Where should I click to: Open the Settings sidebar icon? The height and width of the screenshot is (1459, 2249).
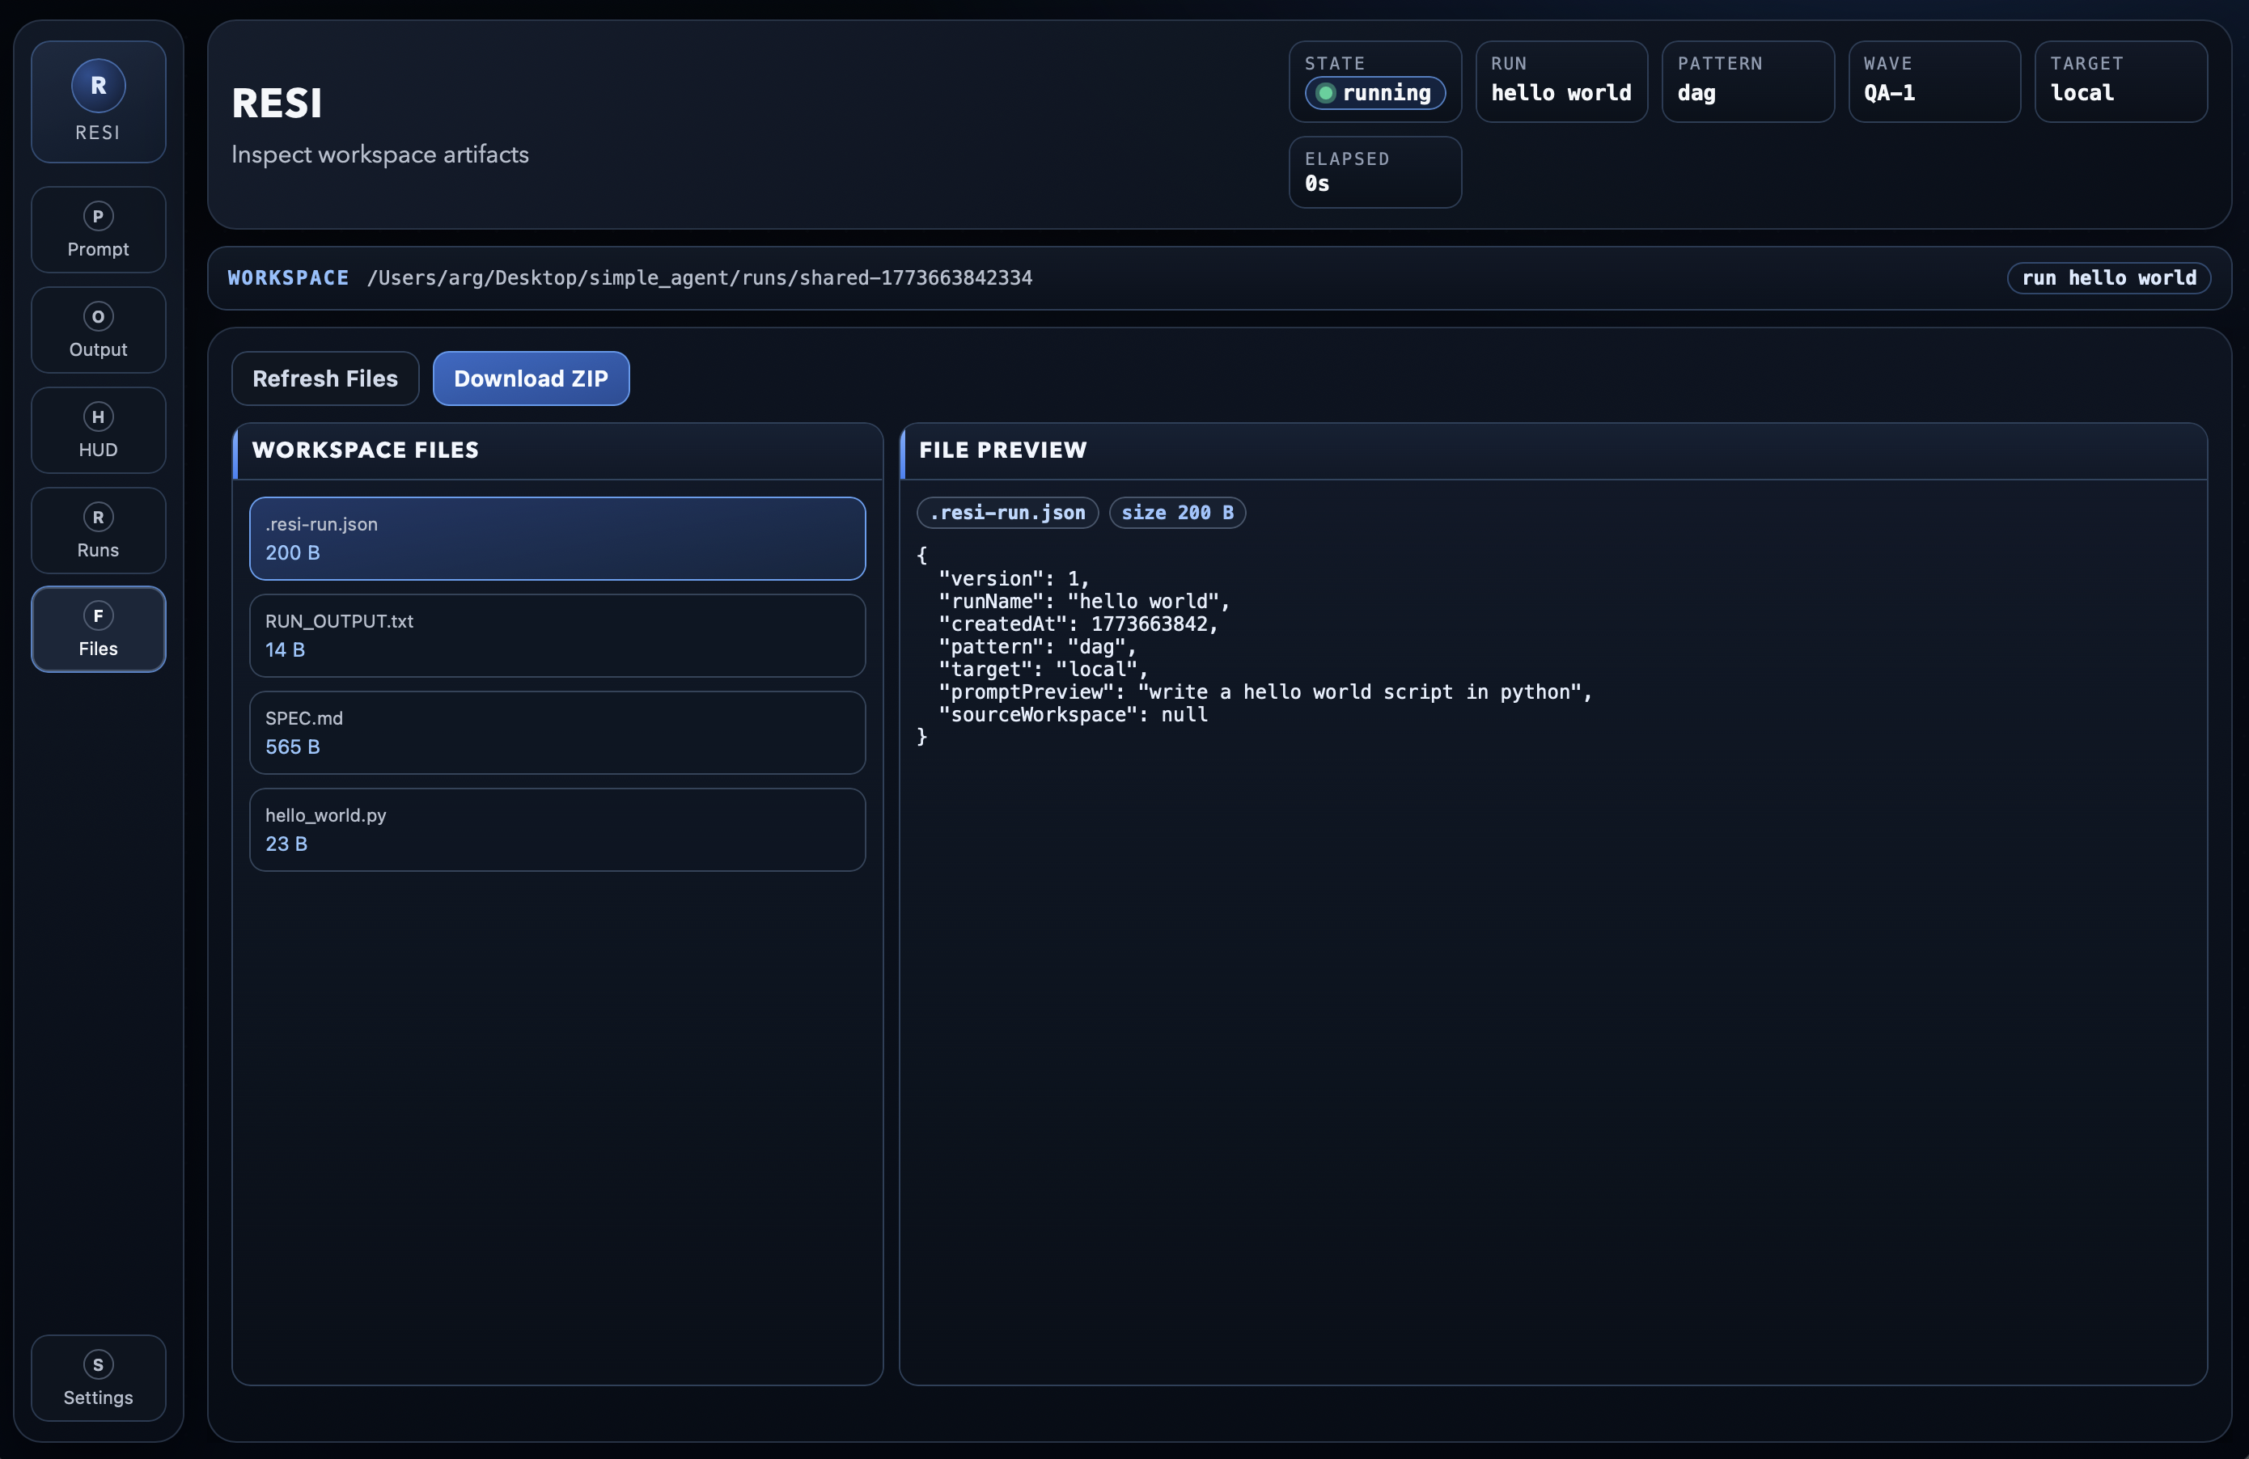pyautogui.click(x=98, y=1379)
